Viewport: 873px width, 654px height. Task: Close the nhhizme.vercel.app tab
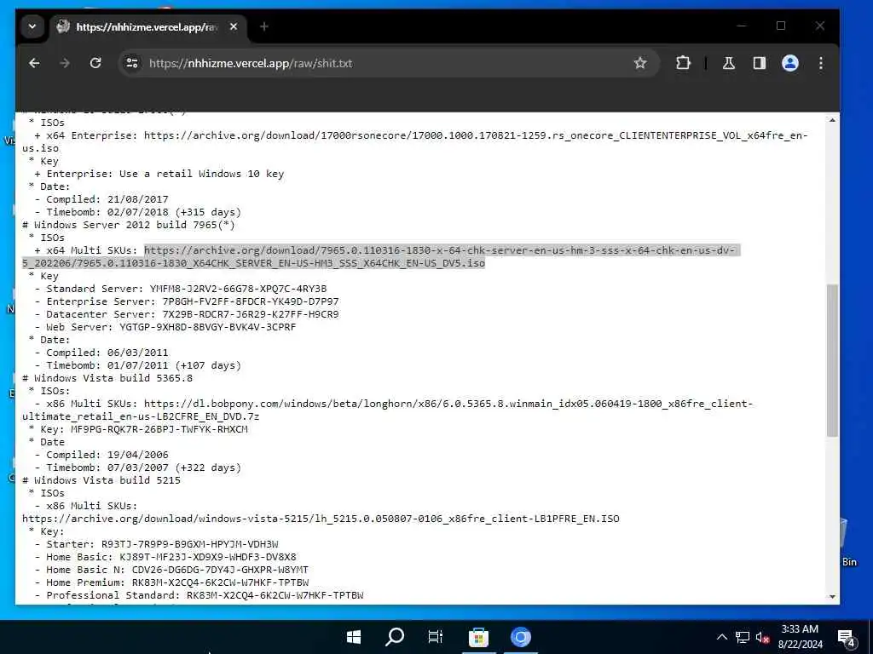pyautogui.click(x=234, y=26)
